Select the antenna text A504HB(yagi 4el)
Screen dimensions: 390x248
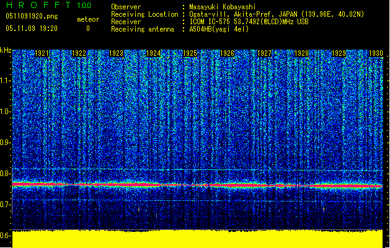(219, 29)
